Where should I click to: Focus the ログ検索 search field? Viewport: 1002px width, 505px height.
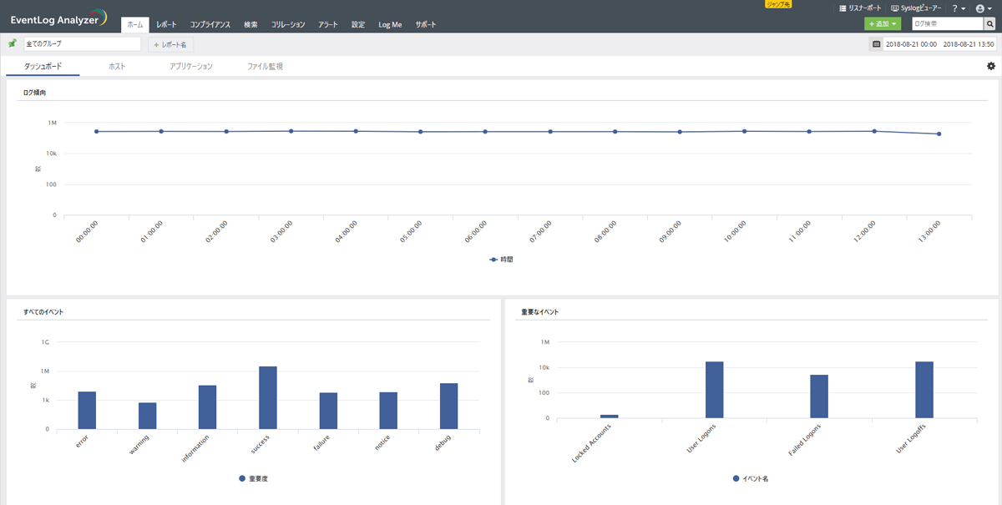coord(947,24)
